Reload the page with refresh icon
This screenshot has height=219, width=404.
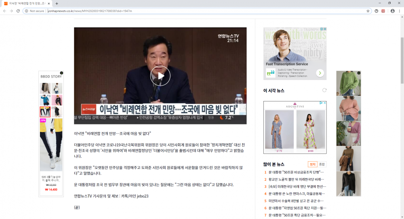18,11
